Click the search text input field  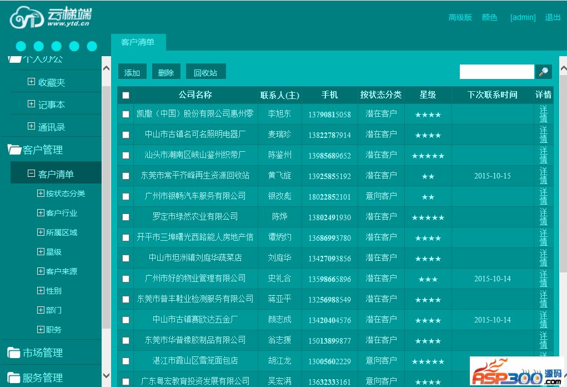click(x=496, y=72)
